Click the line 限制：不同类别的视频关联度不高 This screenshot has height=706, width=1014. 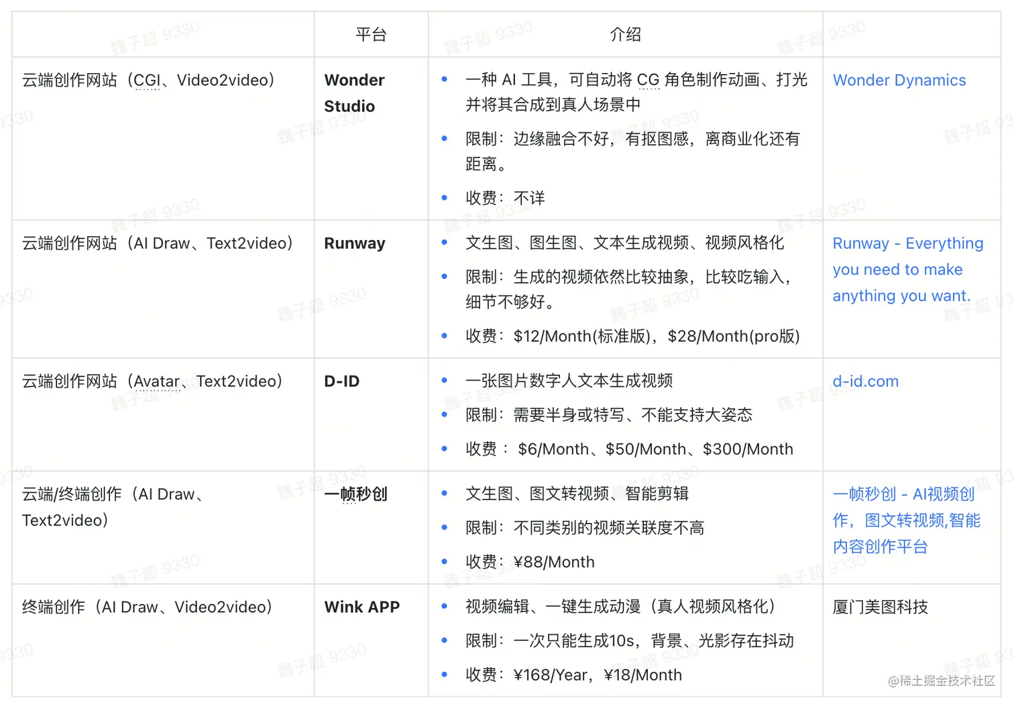(x=585, y=528)
